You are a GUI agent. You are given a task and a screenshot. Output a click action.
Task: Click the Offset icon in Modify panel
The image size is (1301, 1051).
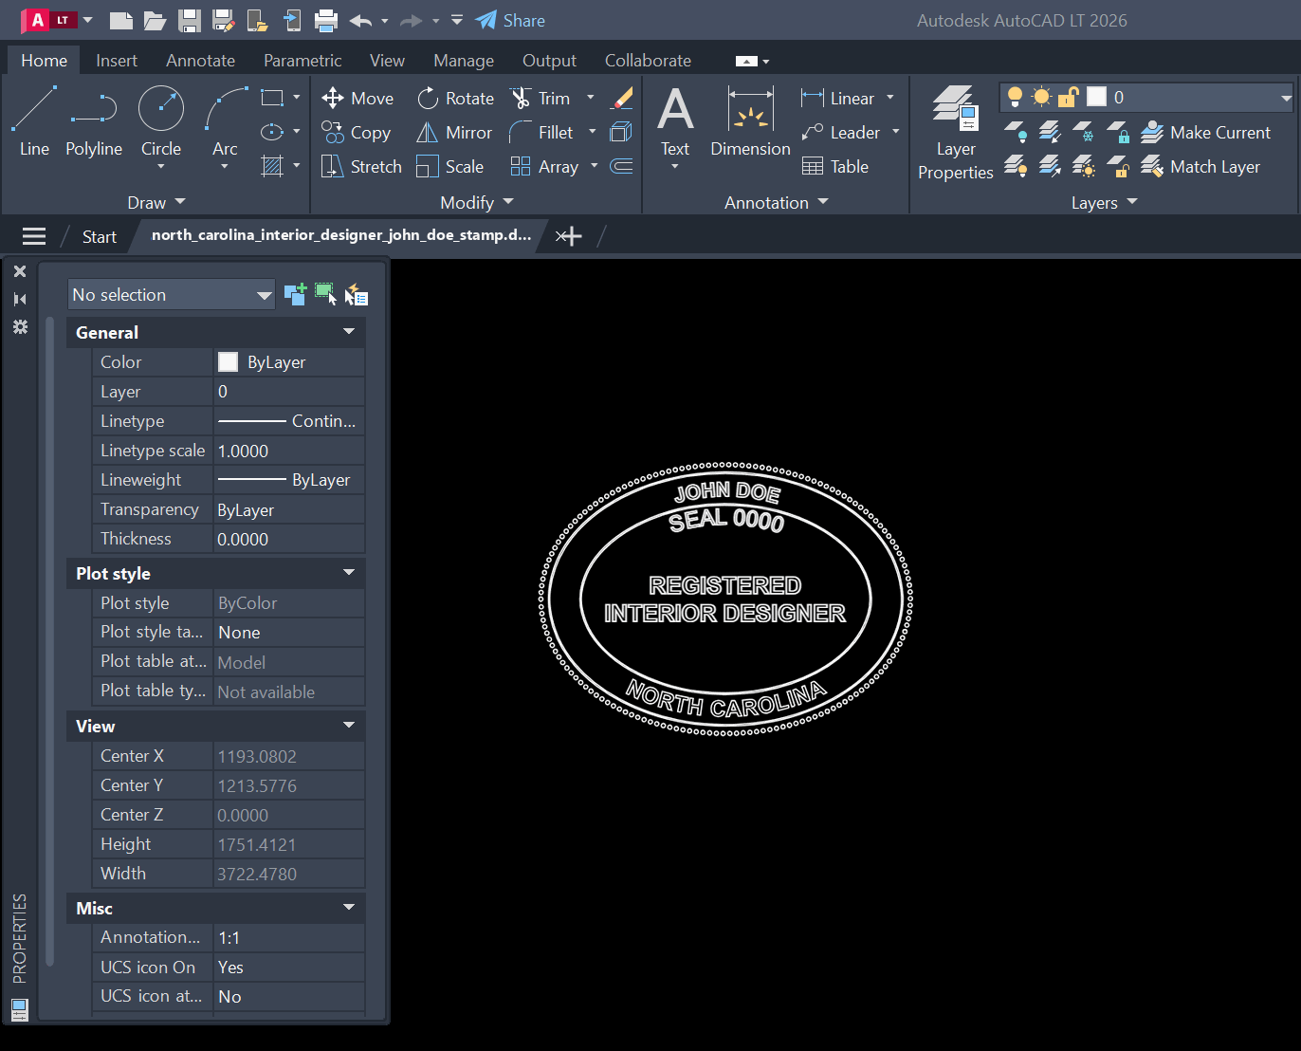622,166
